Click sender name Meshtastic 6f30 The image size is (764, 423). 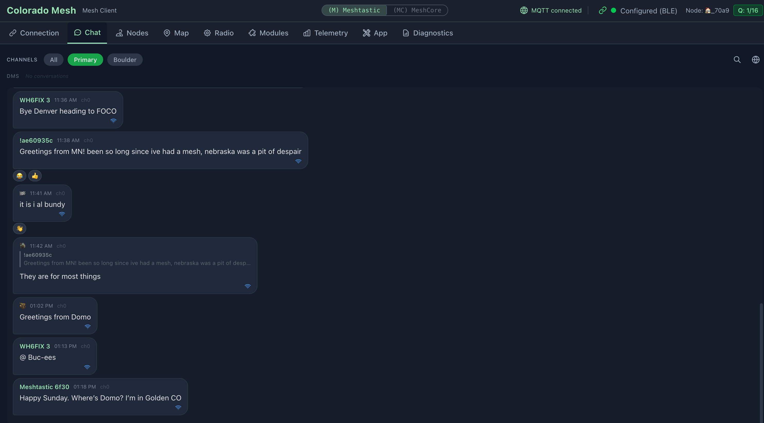click(x=44, y=387)
